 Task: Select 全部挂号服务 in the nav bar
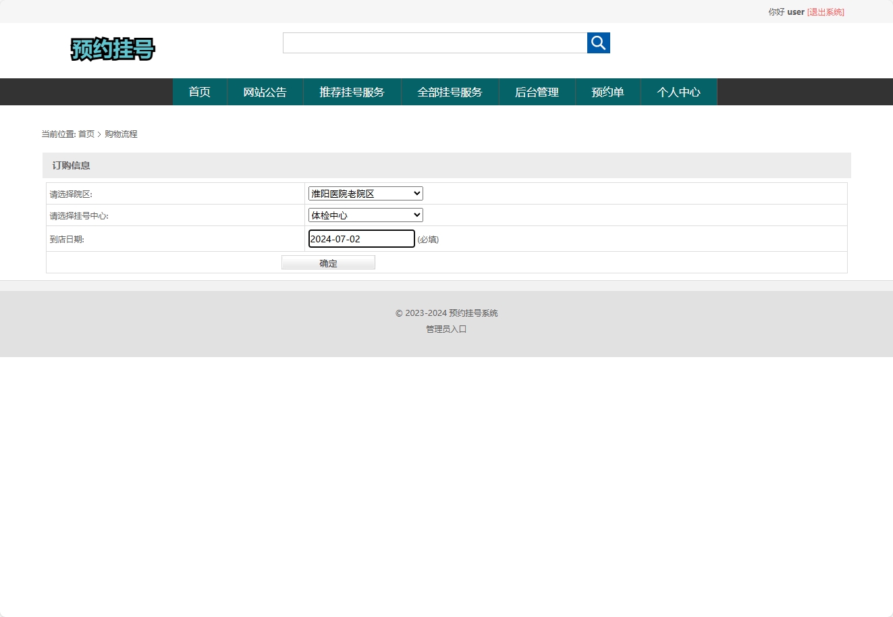tap(450, 92)
